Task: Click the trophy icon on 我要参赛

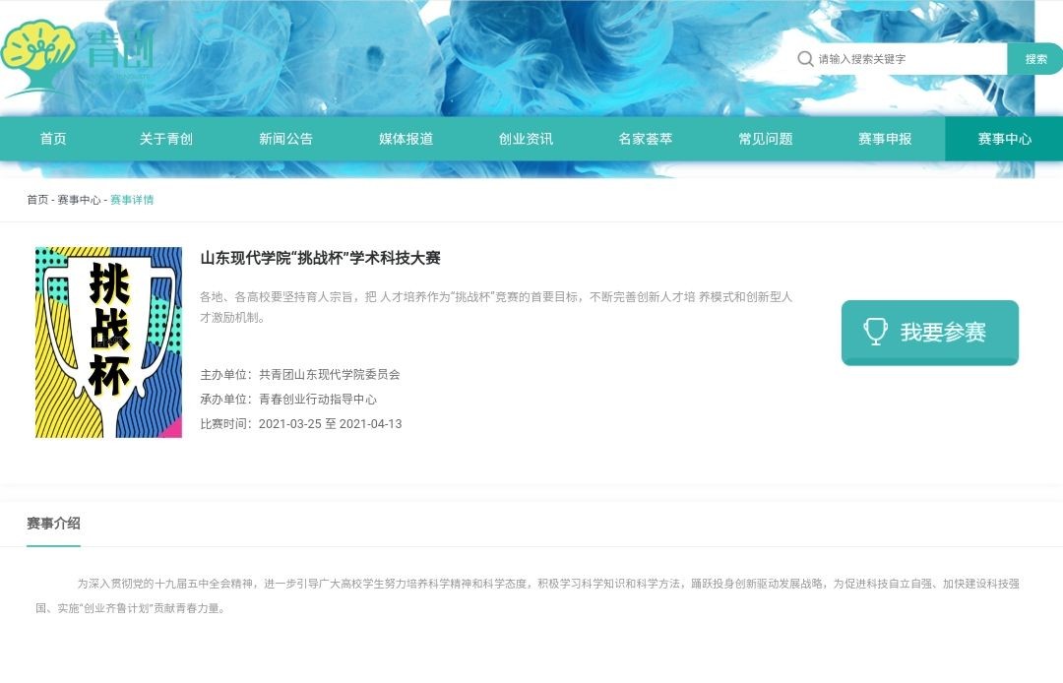Action: click(x=875, y=332)
